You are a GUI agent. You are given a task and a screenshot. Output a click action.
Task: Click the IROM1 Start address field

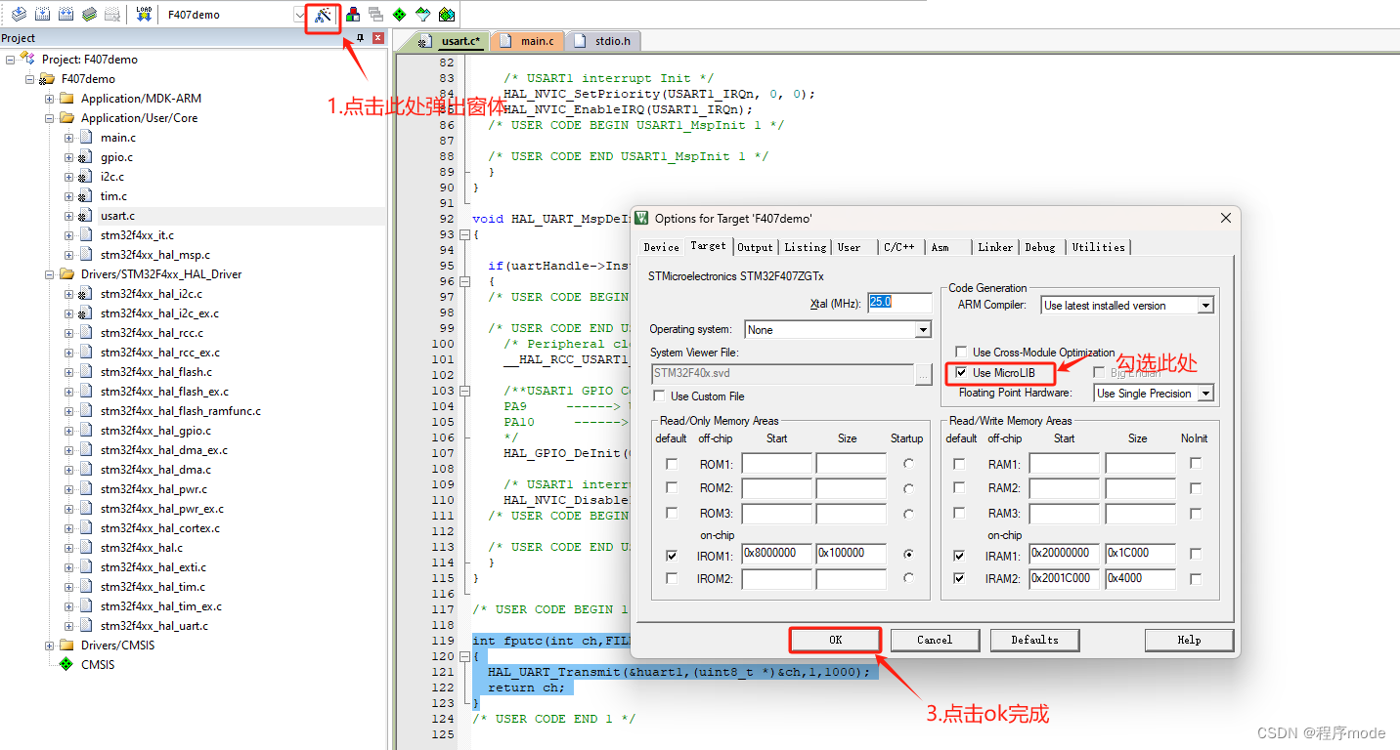776,554
